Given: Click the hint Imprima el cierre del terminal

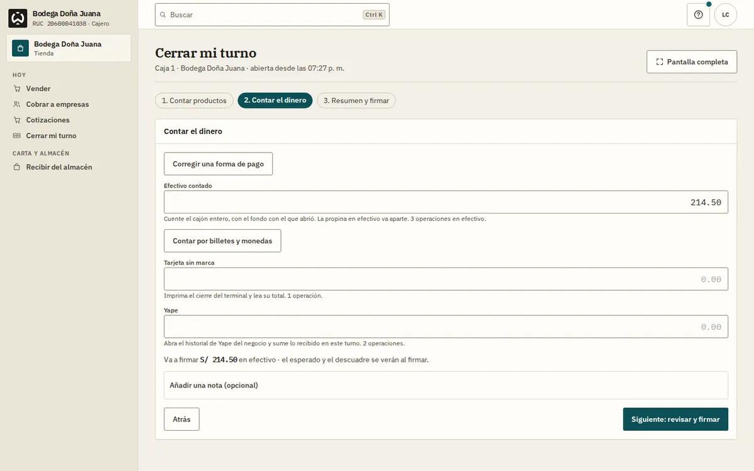Looking at the screenshot, I should [243, 296].
